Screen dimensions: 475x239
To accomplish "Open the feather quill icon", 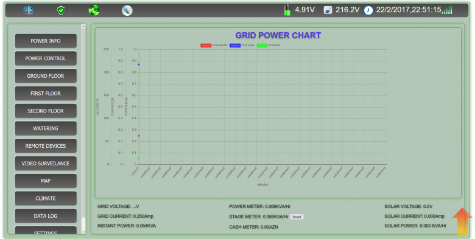I will click(127, 10).
